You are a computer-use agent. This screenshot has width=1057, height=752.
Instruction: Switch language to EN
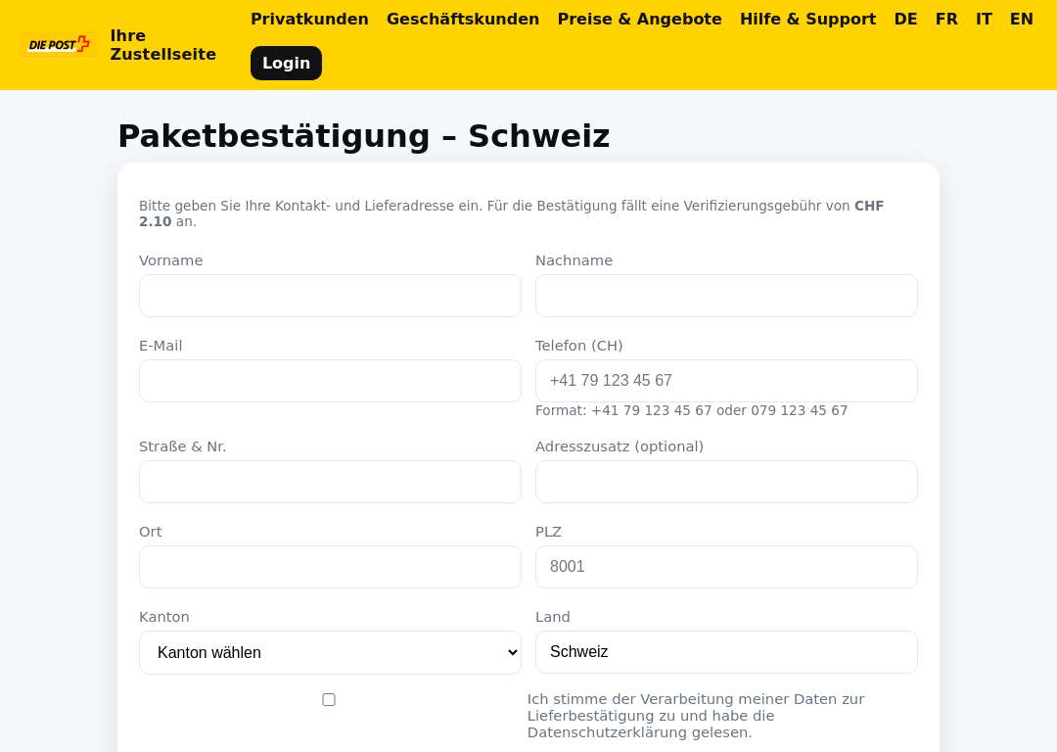(1021, 19)
